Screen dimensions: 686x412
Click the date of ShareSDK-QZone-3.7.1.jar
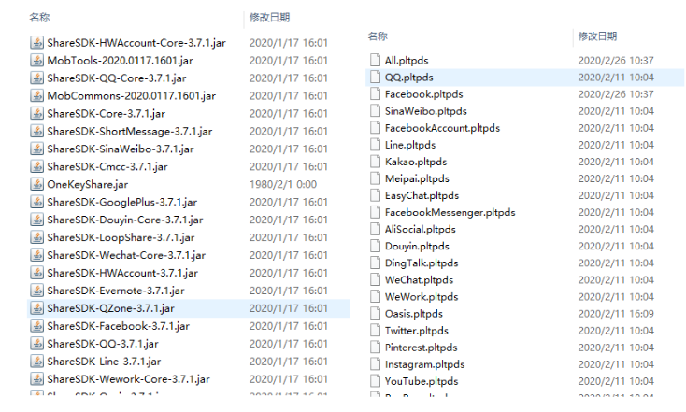(x=288, y=308)
